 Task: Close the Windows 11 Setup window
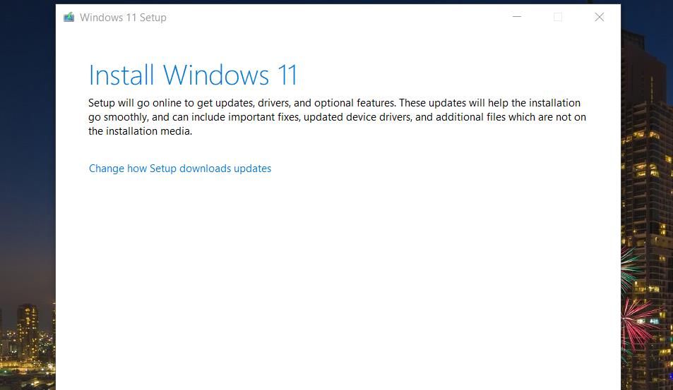tap(599, 17)
